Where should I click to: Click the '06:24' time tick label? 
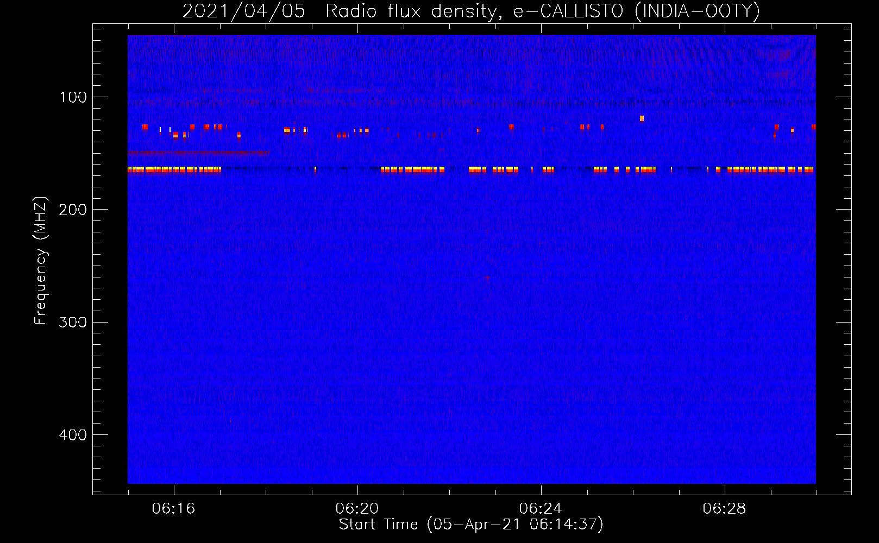[541, 509]
